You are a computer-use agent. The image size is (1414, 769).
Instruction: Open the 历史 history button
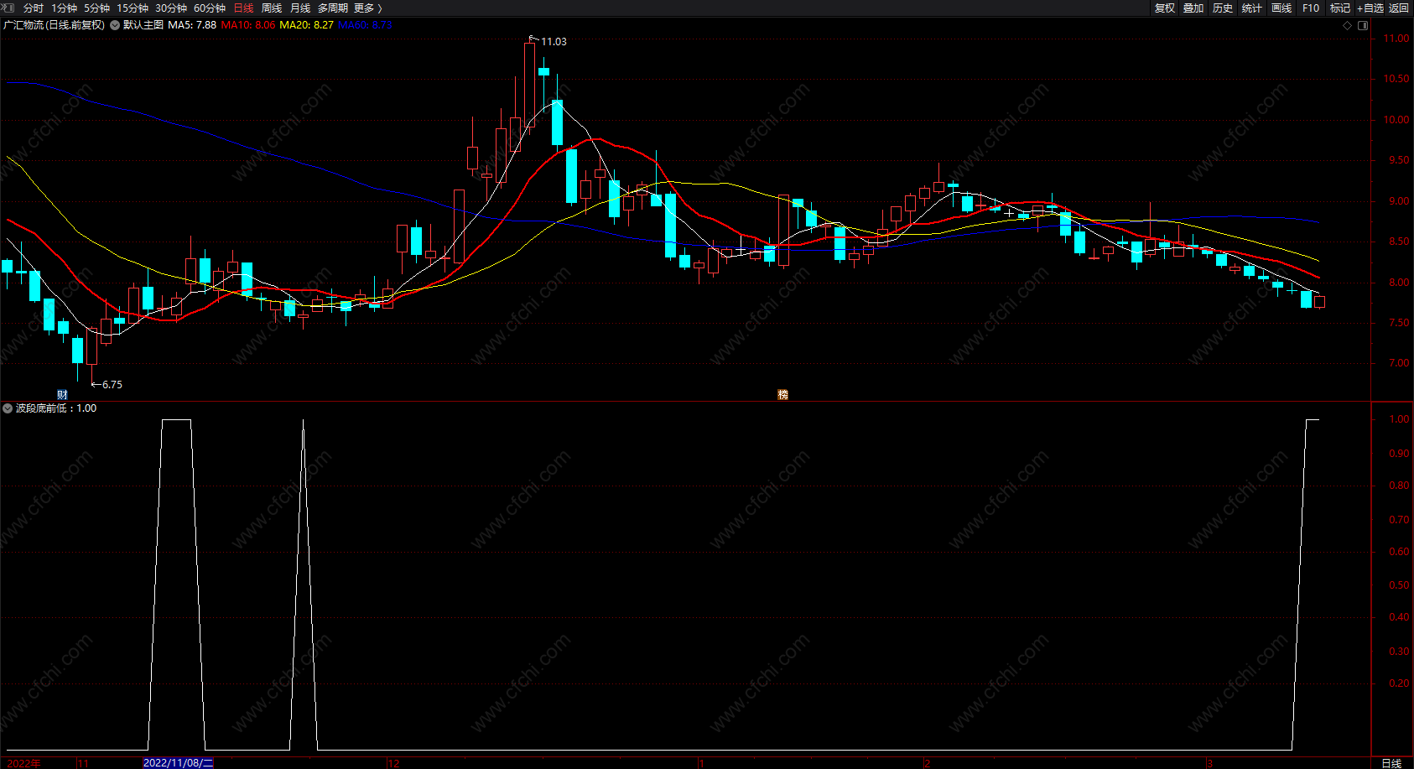[x=1223, y=8]
